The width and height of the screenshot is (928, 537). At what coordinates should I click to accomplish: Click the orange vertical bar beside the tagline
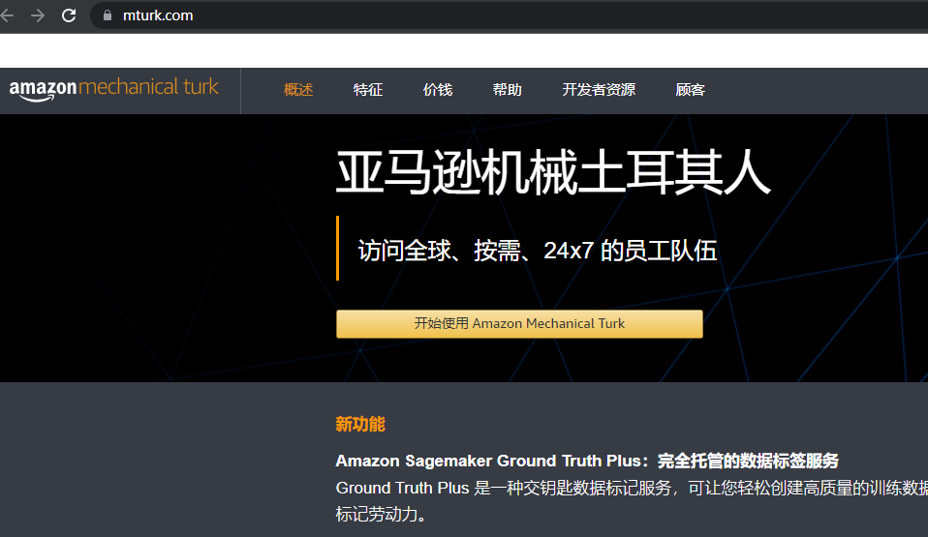(x=337, y=248)
